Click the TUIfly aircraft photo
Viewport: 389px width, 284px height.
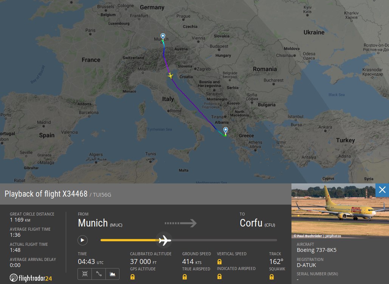click(340, 211)
